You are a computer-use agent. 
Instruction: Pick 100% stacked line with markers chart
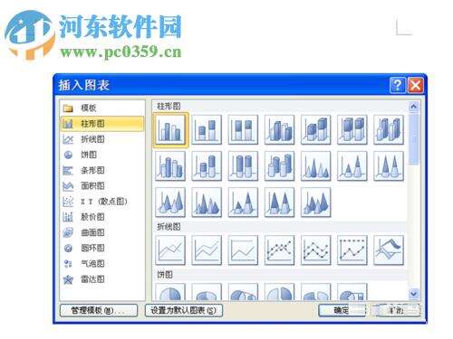352,250
